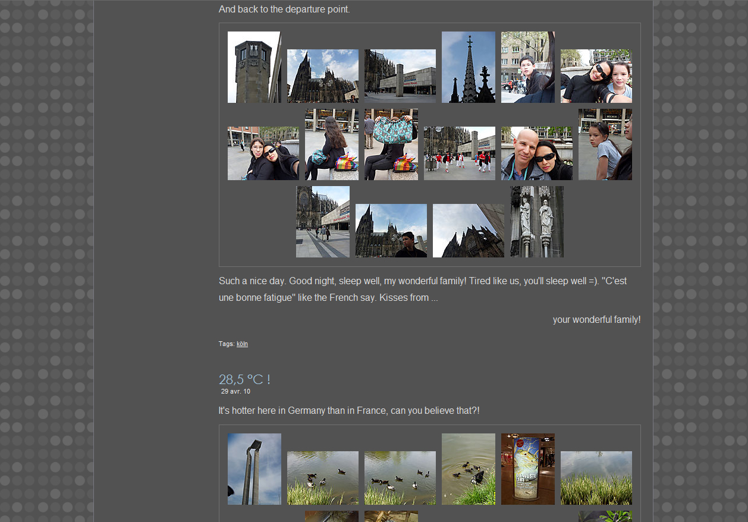View the long-haired woman seated from behind
748x522 pixels.
331,144
